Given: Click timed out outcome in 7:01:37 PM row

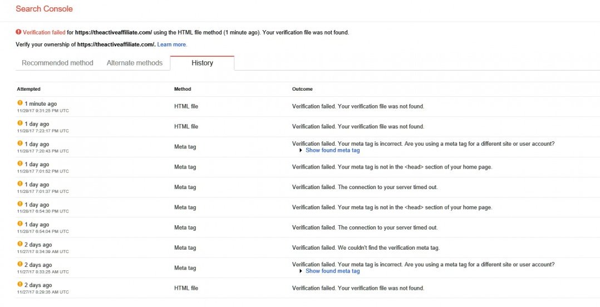Looking at the screenshot, I should coord(365,187).
